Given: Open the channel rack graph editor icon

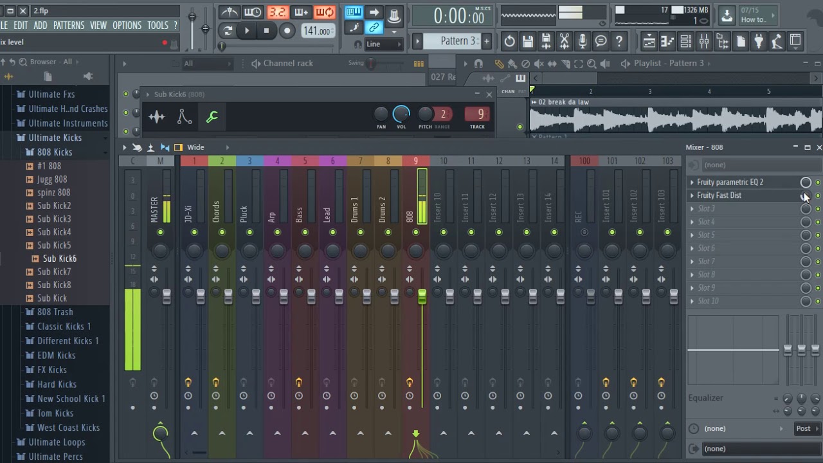Looking at the screenshot, I should [419, 64].
